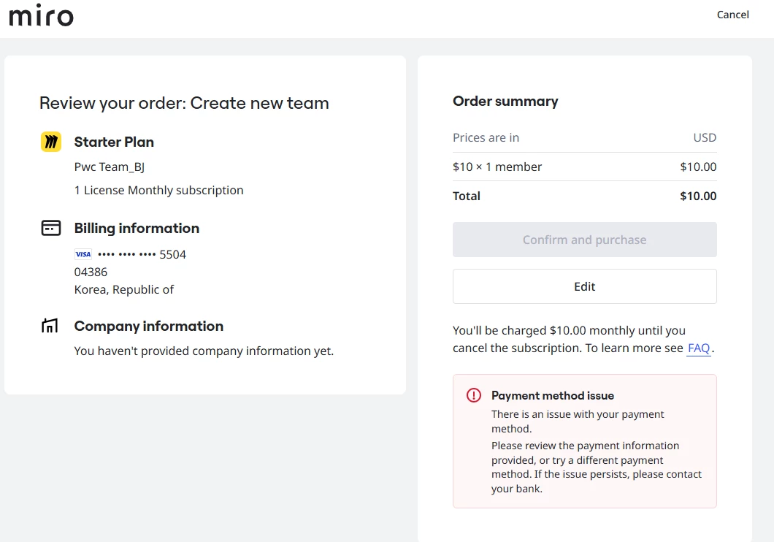Select the card number ending in 5504
Image resolution: width=774 pixels, height=542 pixels.
pos(142,254)
